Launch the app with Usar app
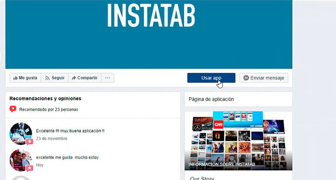Image resolution: width=336 pixels, height=180 pixels. (211, 78)
